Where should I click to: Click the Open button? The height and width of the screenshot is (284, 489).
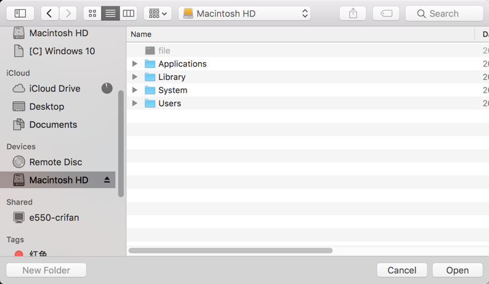(x=457, y=271)
